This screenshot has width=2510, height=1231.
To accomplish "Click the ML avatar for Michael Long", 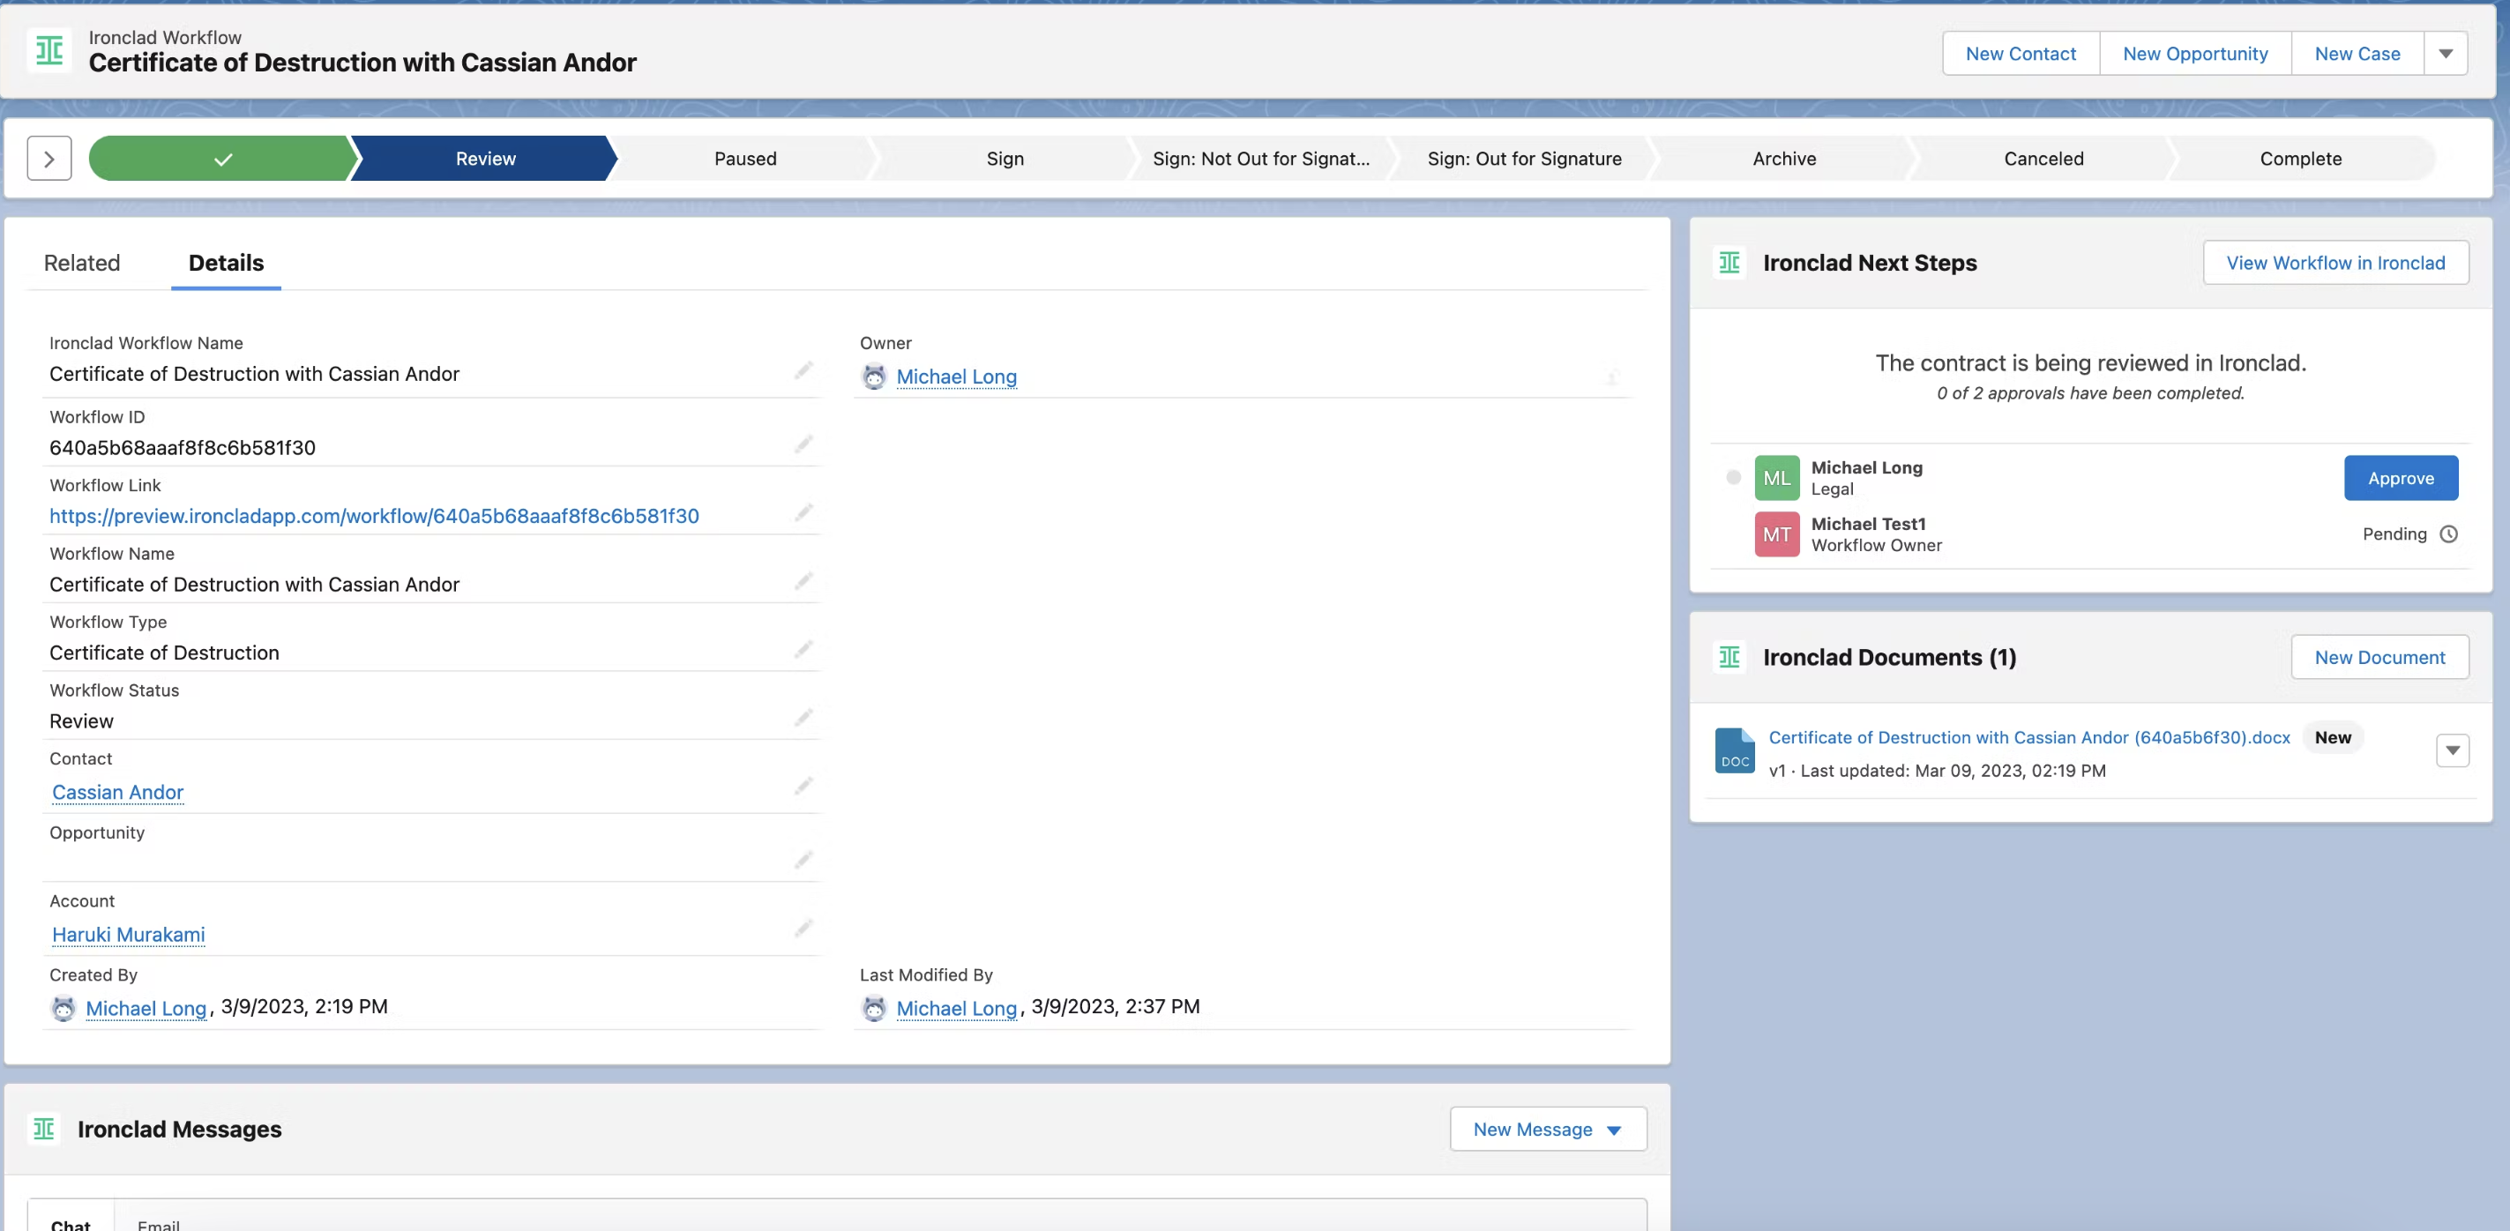I will click(1776, 478).
